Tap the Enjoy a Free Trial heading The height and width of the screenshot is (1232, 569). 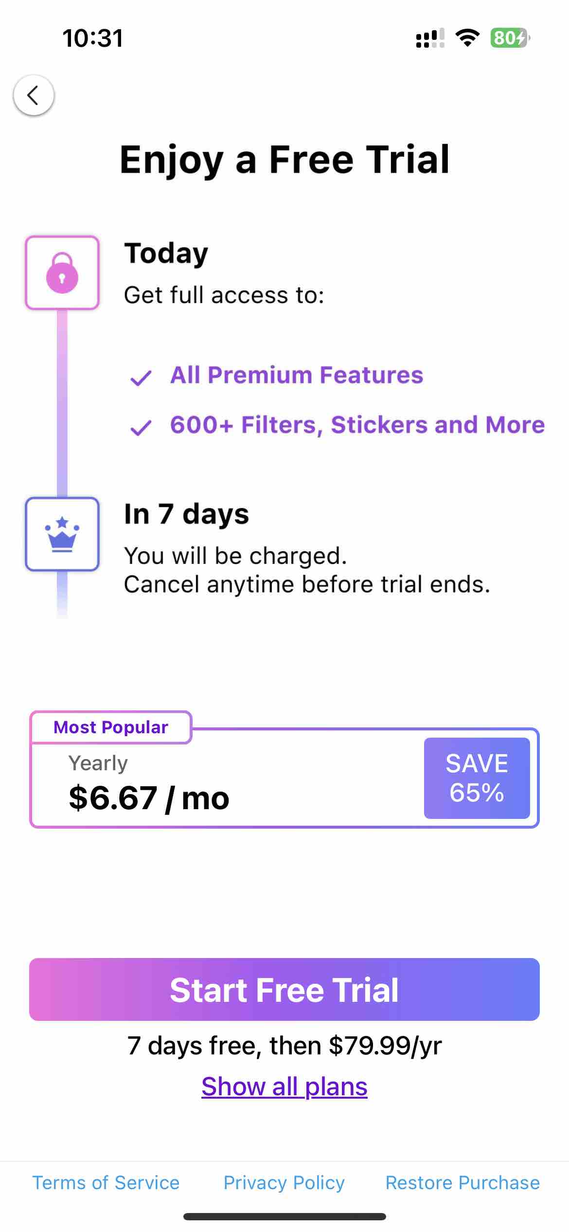click(284, 160)
